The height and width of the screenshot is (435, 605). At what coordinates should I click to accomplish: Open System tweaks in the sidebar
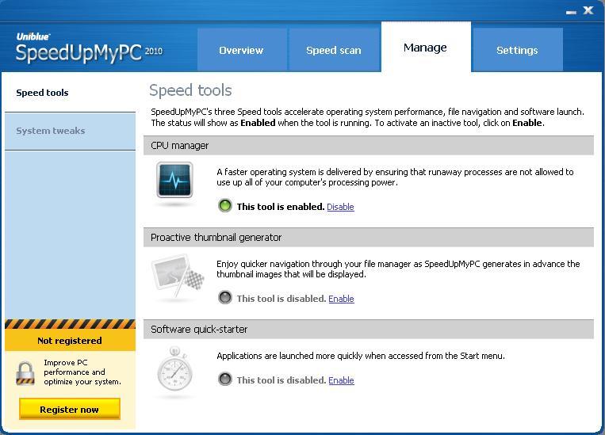click(x=70, y=131)
